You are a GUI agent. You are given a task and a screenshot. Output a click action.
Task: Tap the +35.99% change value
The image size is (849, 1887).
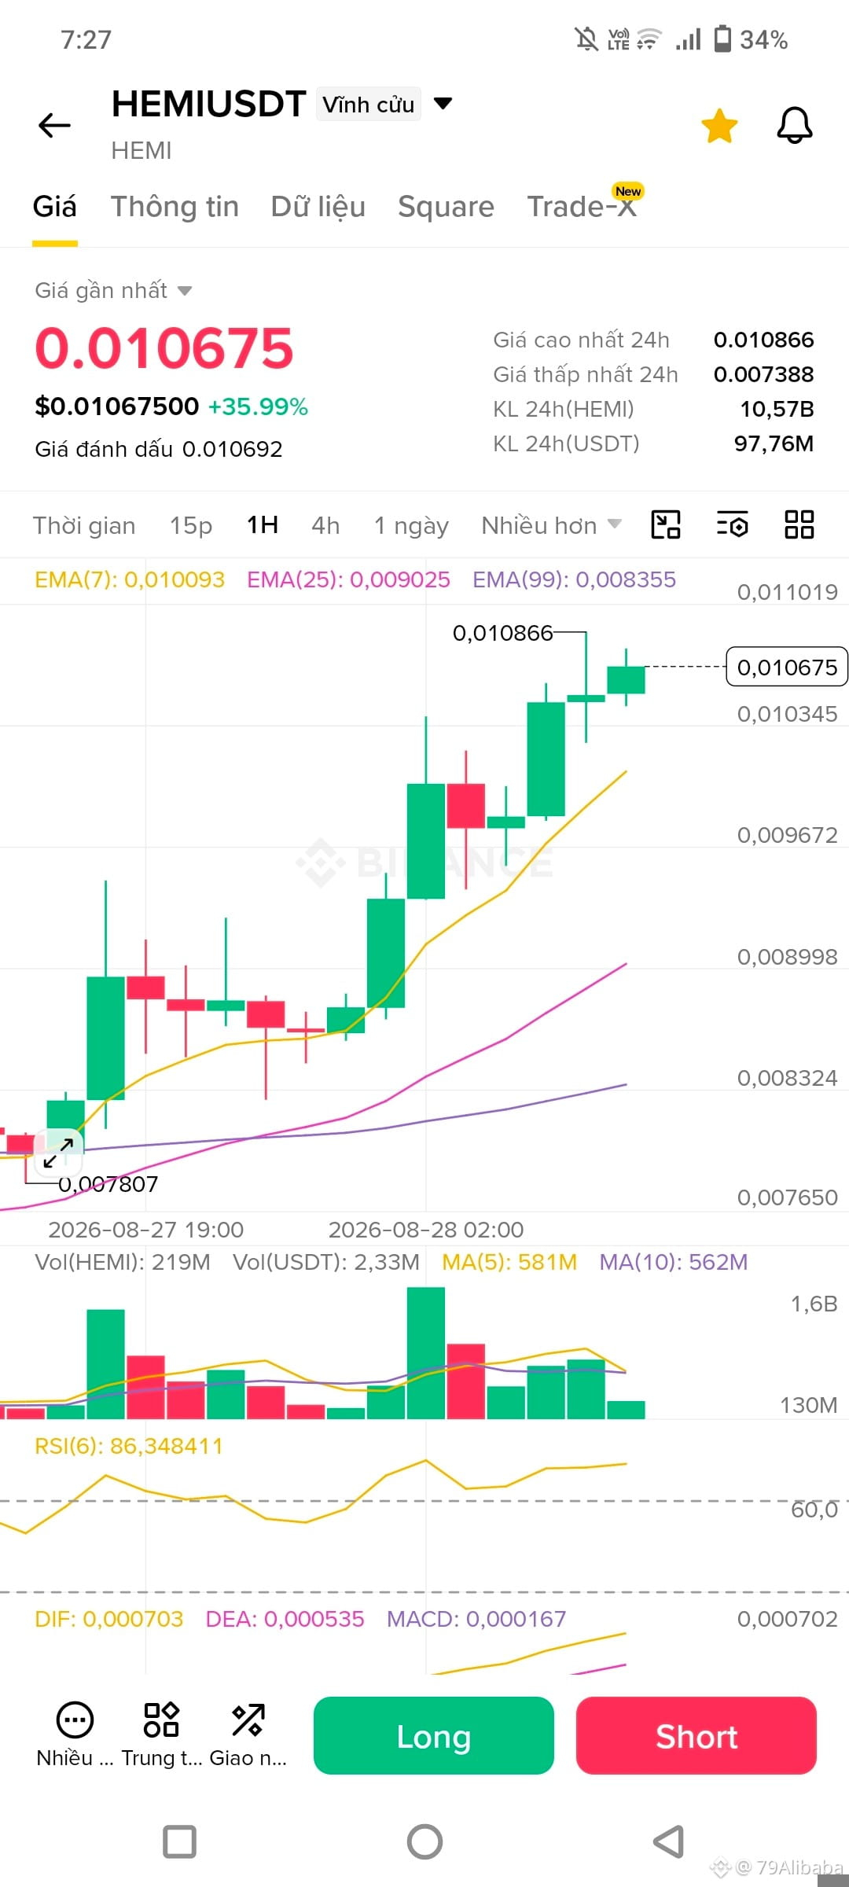pyautogui.click(x=258, y=406)
